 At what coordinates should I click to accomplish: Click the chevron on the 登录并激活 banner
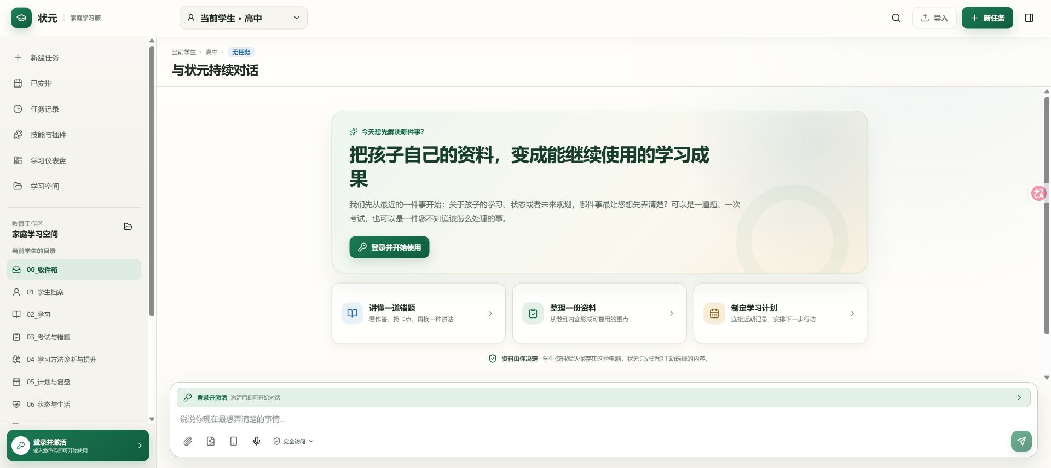click(x=1019, y=397)
